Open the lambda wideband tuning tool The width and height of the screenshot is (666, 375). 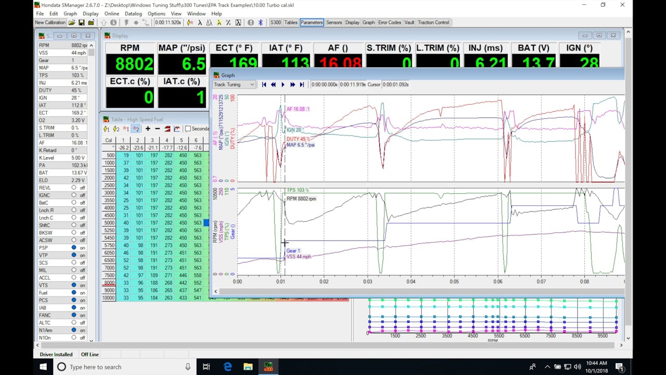tap(199, 22)
